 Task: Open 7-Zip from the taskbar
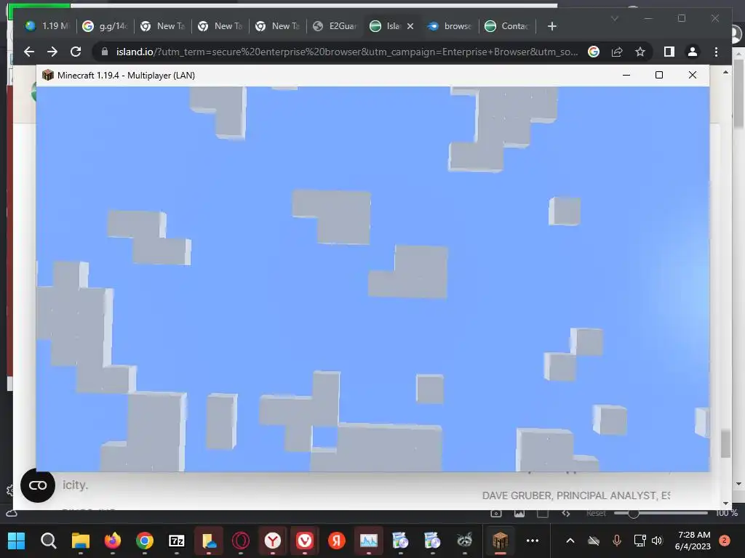click(176, 541)
